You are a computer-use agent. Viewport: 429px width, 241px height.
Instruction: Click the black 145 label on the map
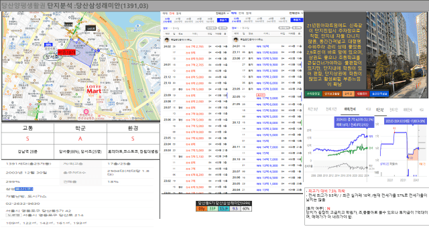click(90, 28)
